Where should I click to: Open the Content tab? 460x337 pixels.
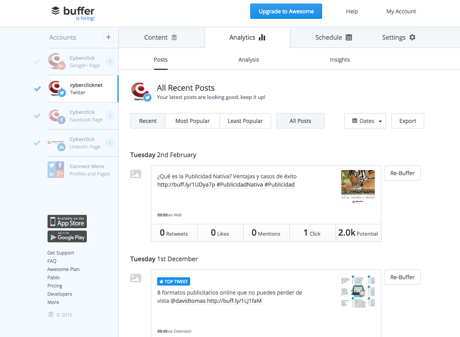pos(161,38)
